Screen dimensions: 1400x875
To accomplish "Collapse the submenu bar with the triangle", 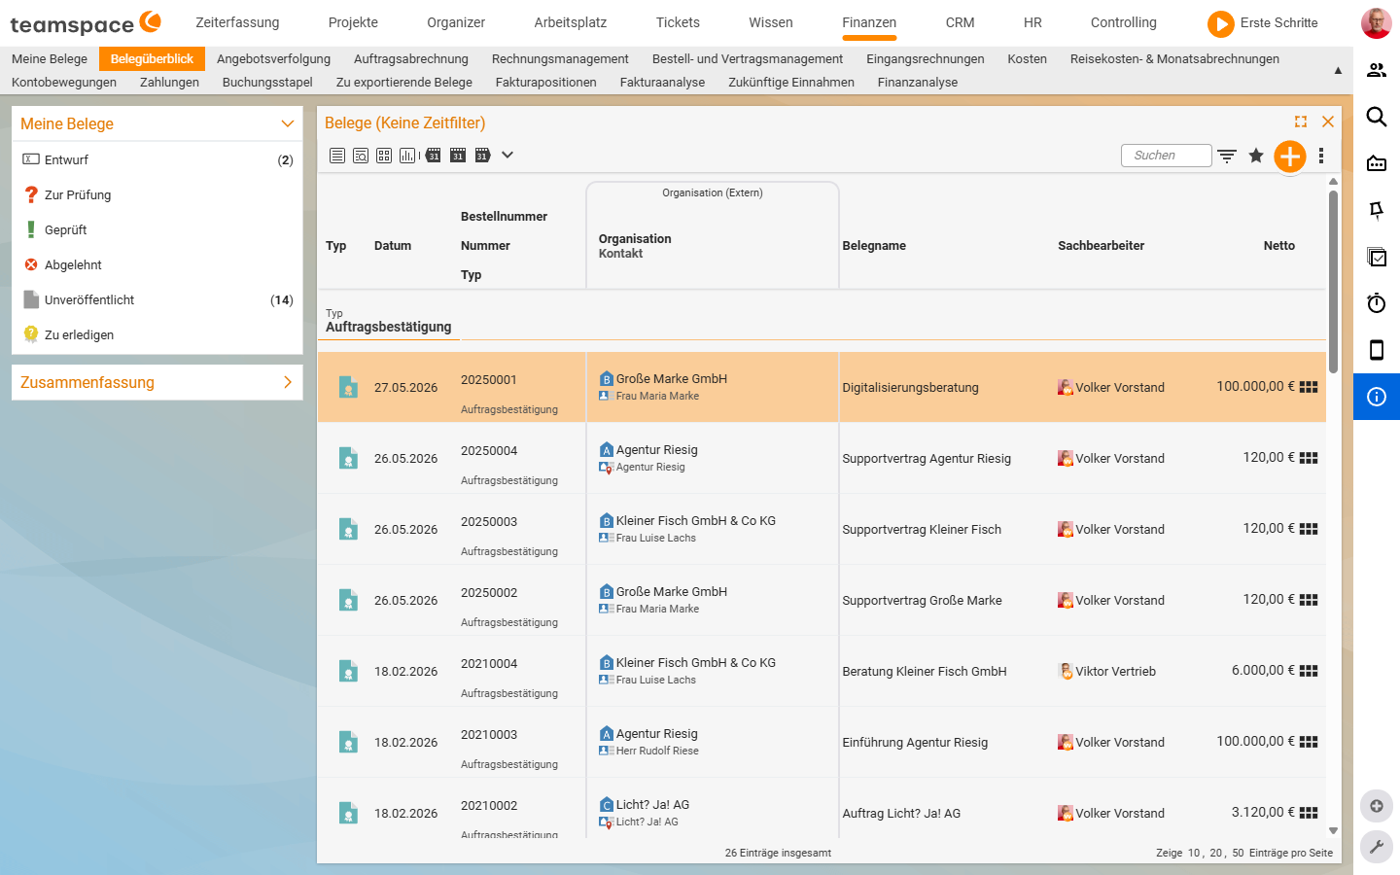I will coord(1338,70).
